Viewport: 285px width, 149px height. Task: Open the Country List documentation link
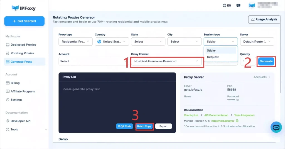coord(191,115)
